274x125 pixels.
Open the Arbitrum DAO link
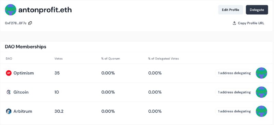(x=23, y=111)
